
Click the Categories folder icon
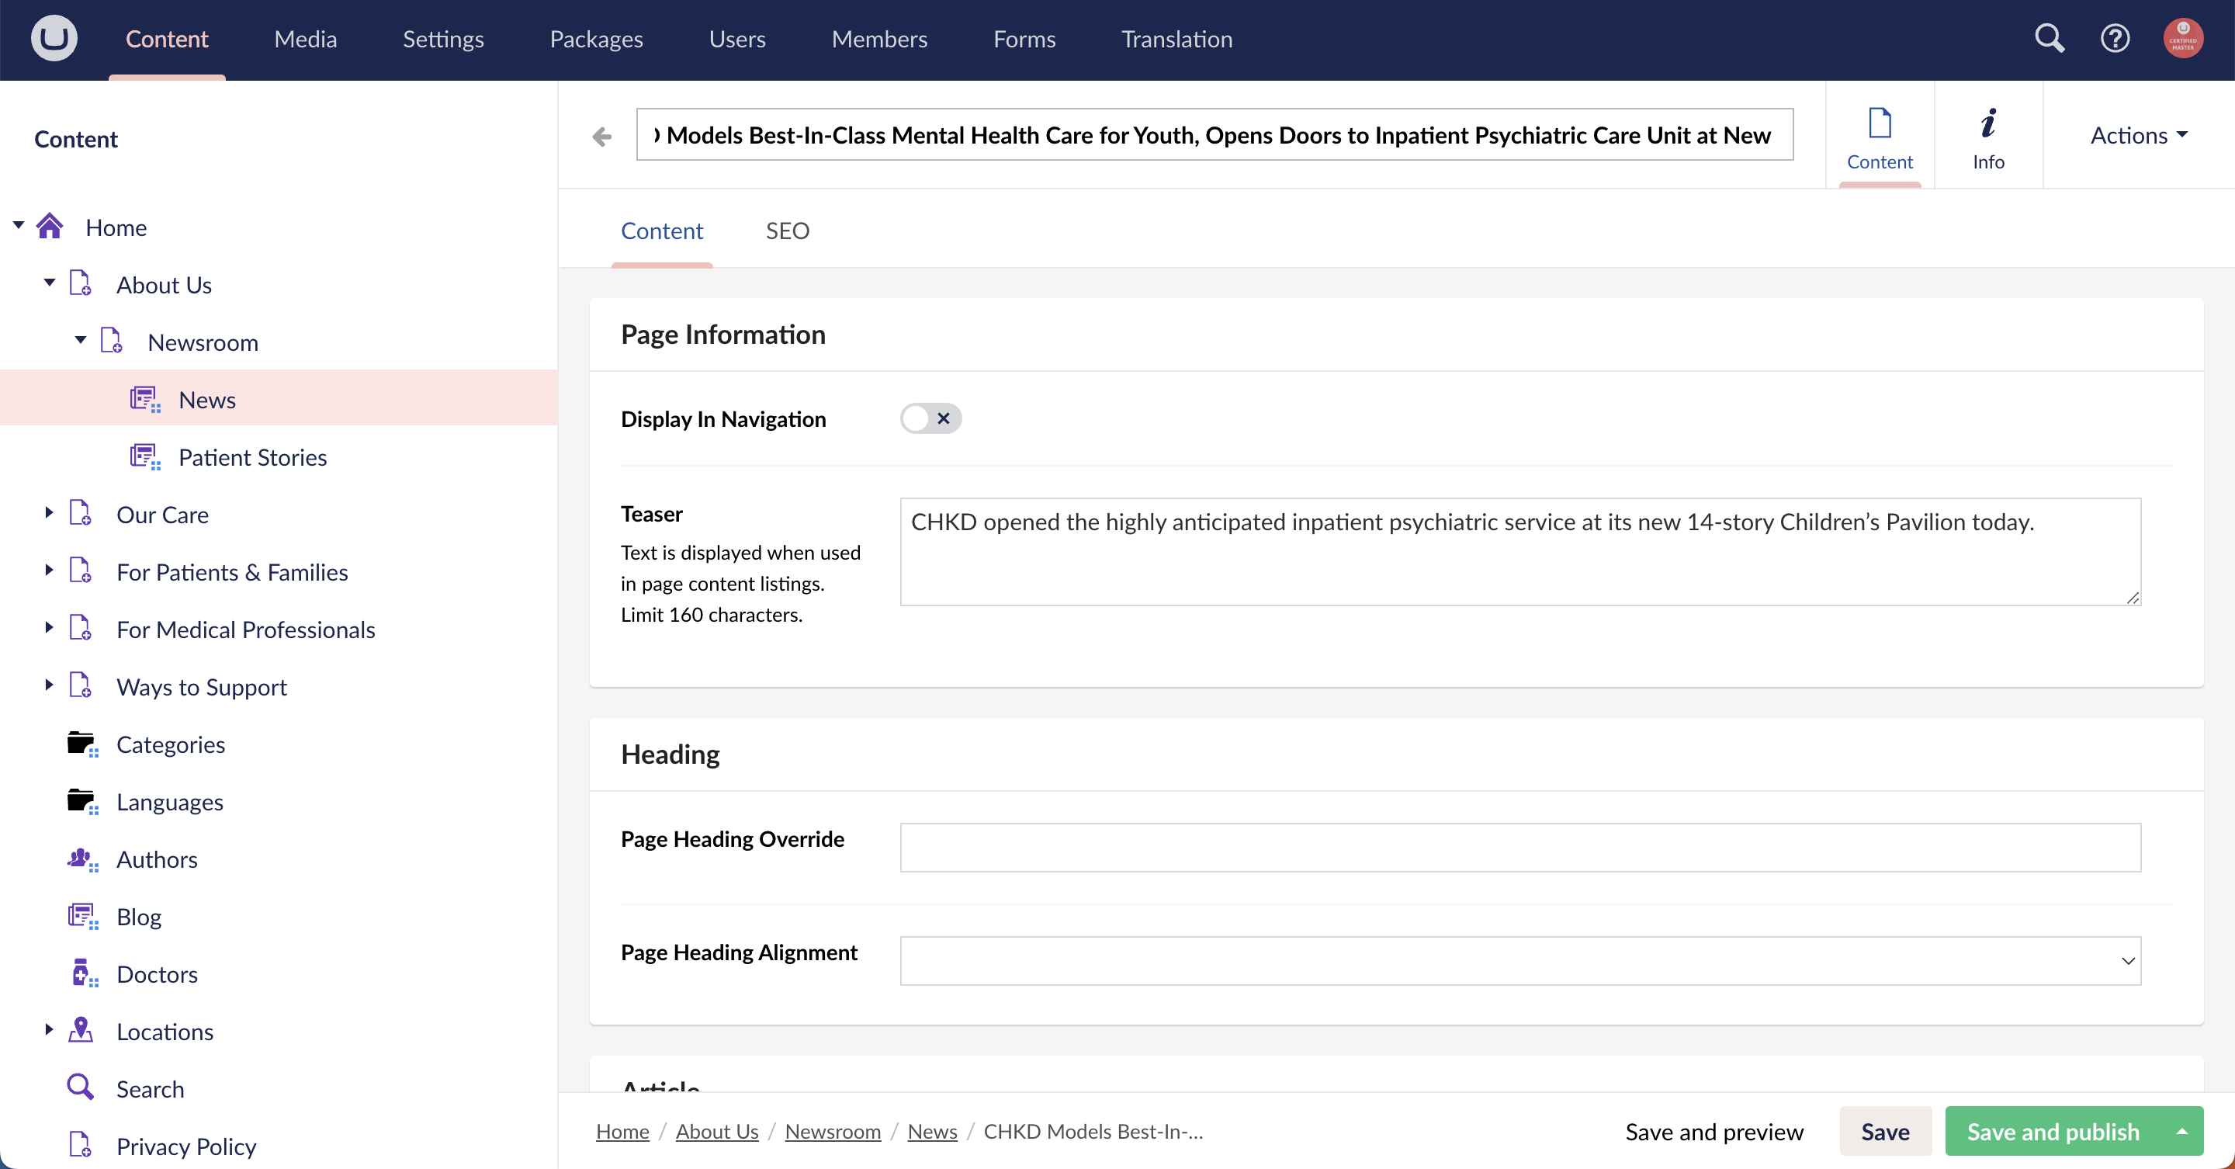(x=81, y=744)
